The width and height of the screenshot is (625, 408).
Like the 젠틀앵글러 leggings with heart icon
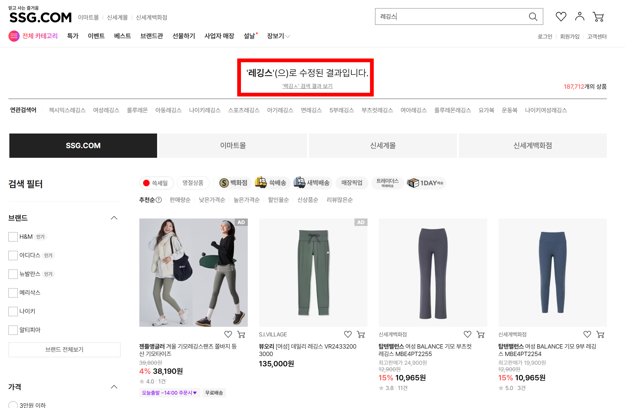[x=228, y=335]
